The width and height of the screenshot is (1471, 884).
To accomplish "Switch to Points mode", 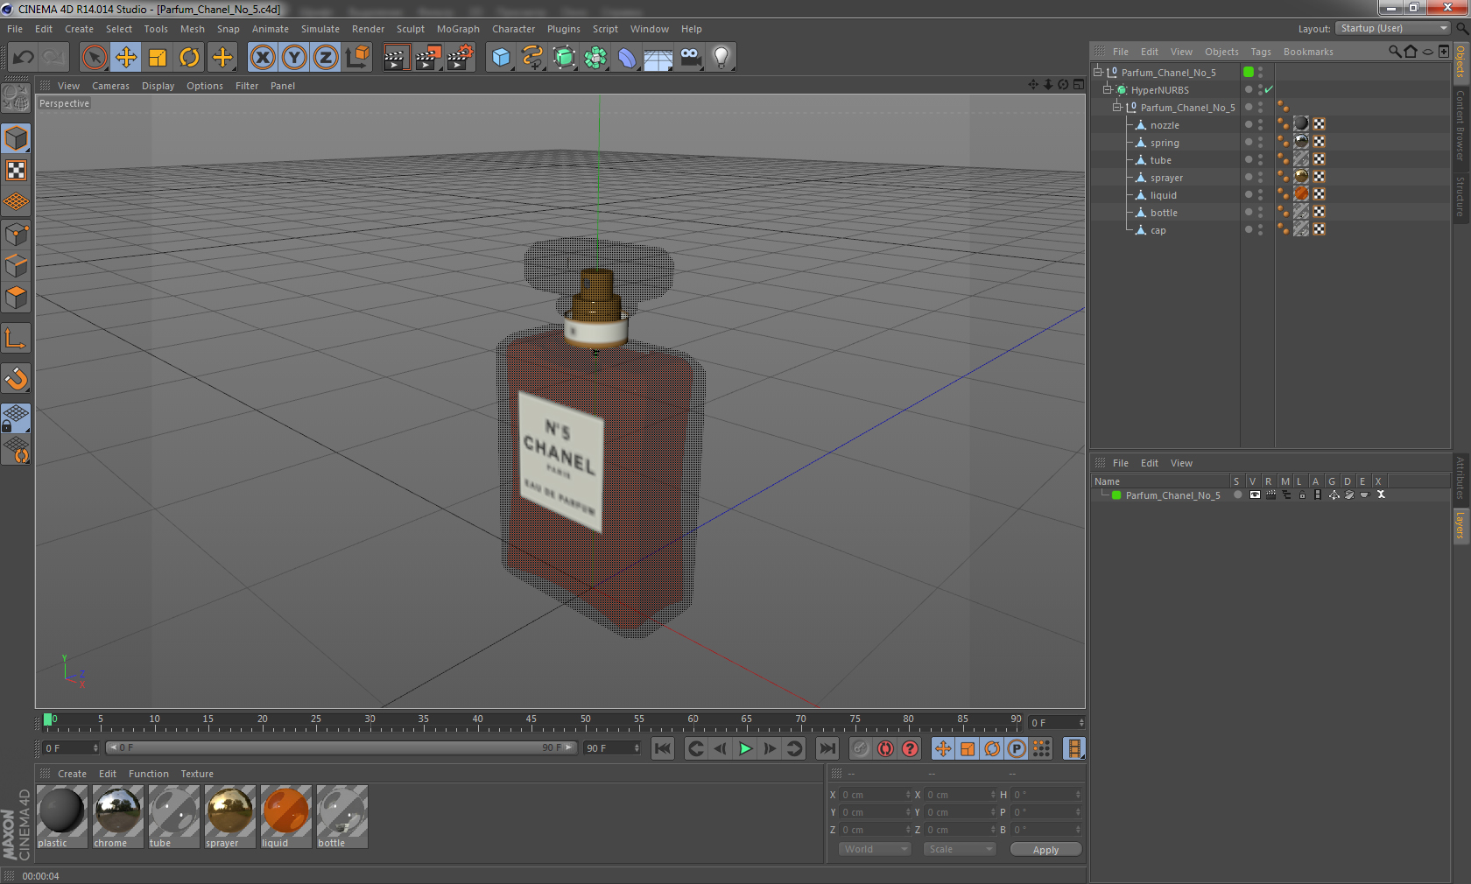I will [17, 235].
